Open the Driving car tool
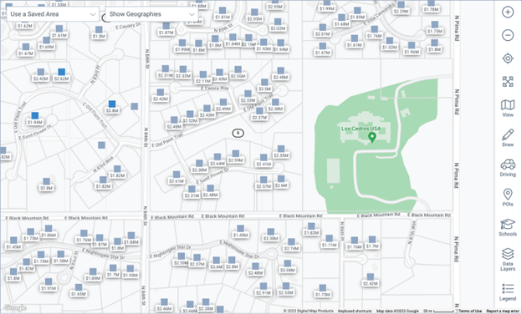522x314 pixels. pos(507,168)
